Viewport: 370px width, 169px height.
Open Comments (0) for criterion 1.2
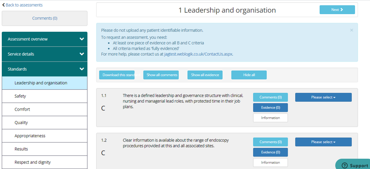[270, 142]
